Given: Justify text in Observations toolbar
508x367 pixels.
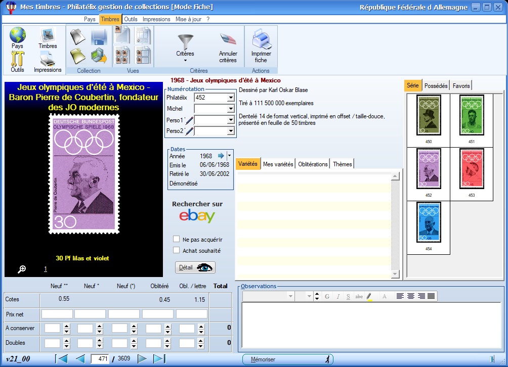Looking at the screenshot, I should click(431, 296).
